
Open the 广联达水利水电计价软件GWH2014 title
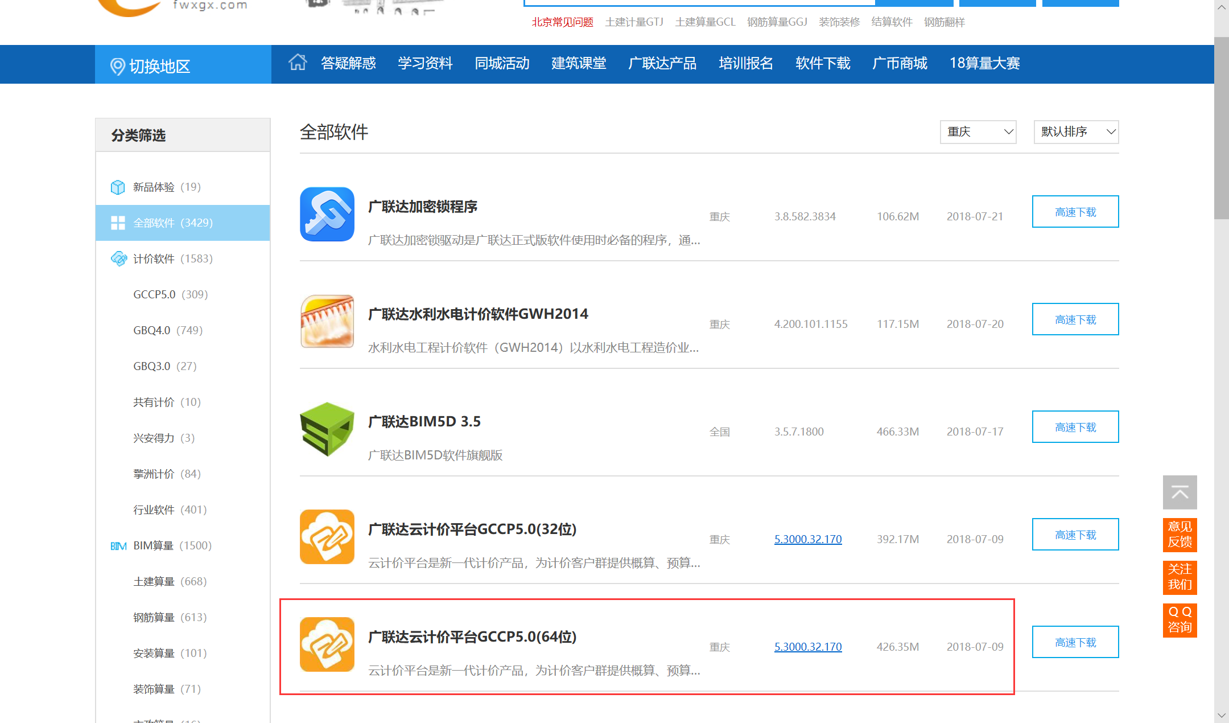click(x=478, y=314)
